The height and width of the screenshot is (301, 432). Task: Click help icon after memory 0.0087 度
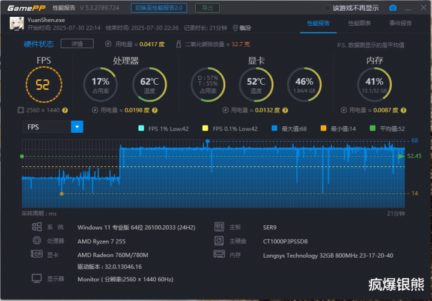(403, 111)
